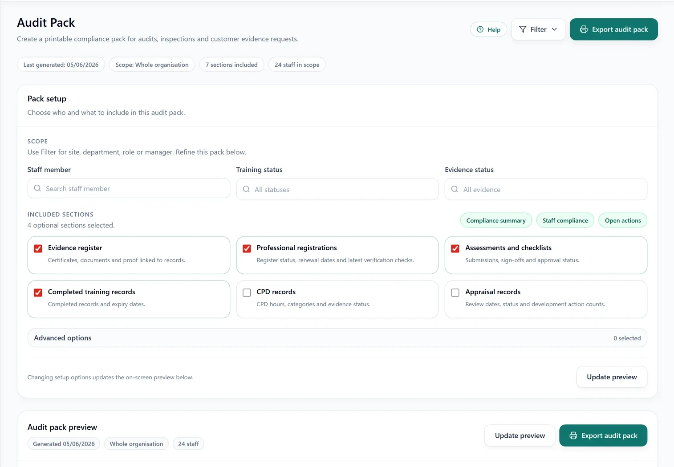Click Update preview in Pack setup

coord(612,377)
